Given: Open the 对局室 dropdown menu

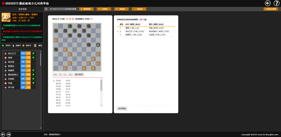Looking at the screenshot, I should 104,9.
